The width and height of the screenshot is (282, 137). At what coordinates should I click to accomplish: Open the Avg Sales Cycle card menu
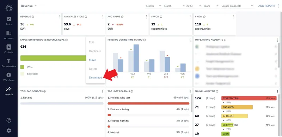tap(103, 17)
